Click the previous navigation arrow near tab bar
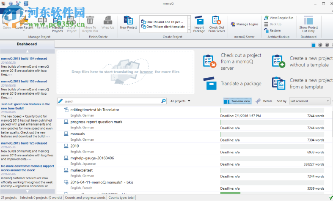 [320, 45]
